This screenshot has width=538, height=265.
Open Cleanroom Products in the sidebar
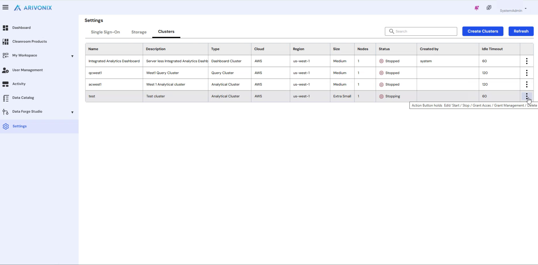click(29, 42)
